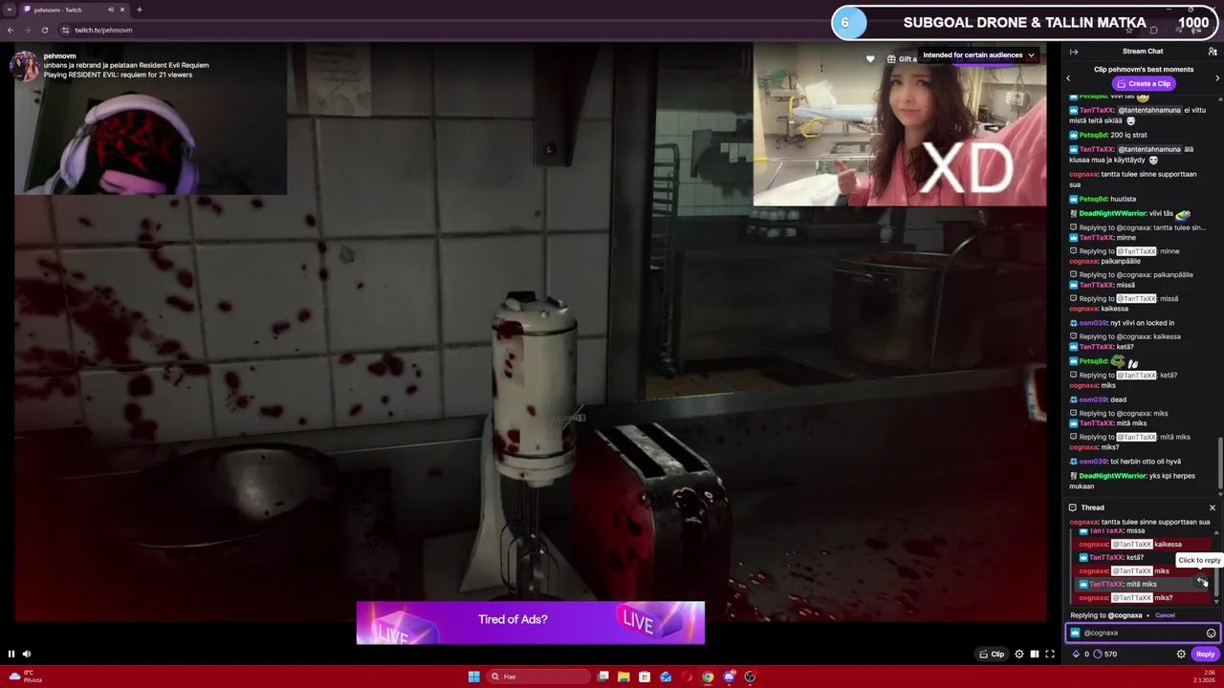Toggle theatre mode on the player

[x=1035, y=655]
